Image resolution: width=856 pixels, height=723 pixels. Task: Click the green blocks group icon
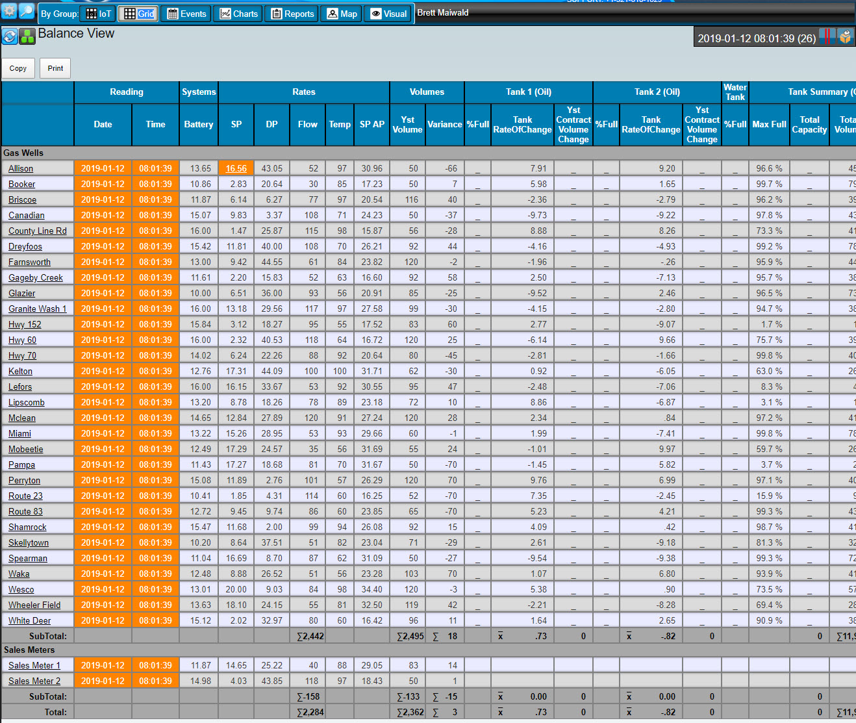(27, 36)
